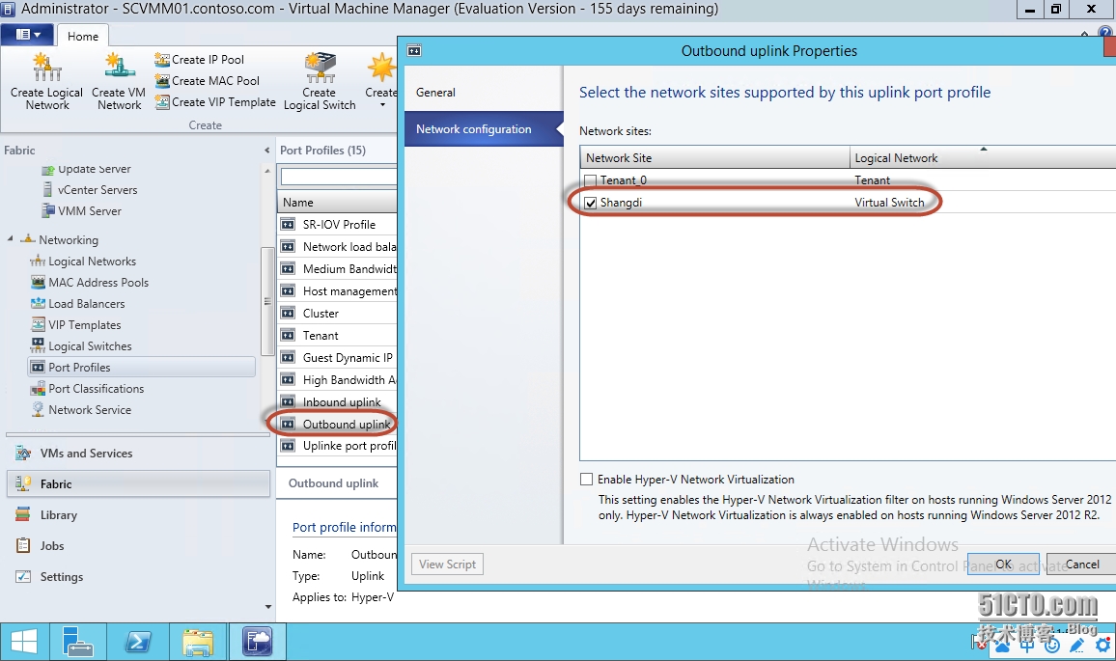Viewport: 1116px width, 661px height.
Task: Open Network configuration page
Action: coord(484,129)
